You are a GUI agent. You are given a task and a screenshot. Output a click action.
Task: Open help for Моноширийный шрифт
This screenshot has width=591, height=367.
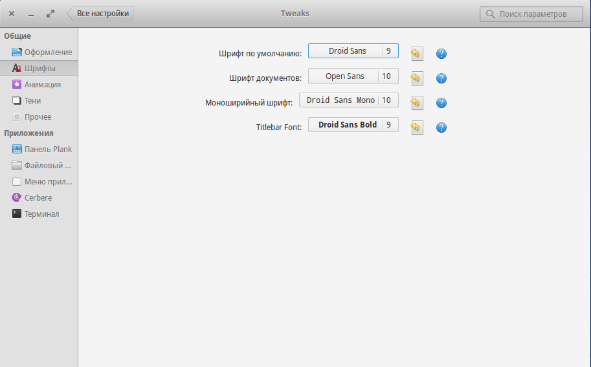(441, 102)
